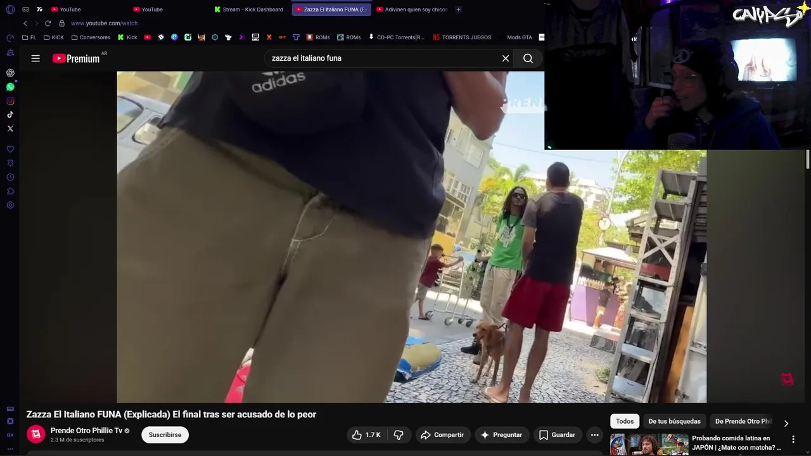Open the Prende Otro Phillie Tv channel name
Screen dimensions: 811x456
click(86, 431)
